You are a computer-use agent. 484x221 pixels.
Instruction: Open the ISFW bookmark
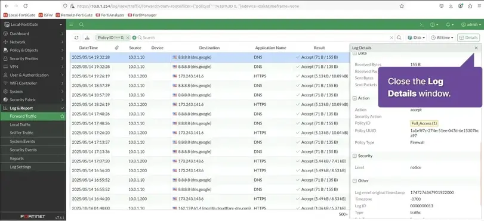click(46, 15)
